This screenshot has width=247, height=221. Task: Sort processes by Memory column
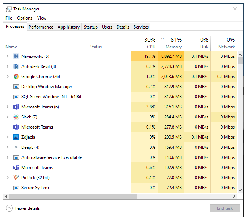coord(171,44)
